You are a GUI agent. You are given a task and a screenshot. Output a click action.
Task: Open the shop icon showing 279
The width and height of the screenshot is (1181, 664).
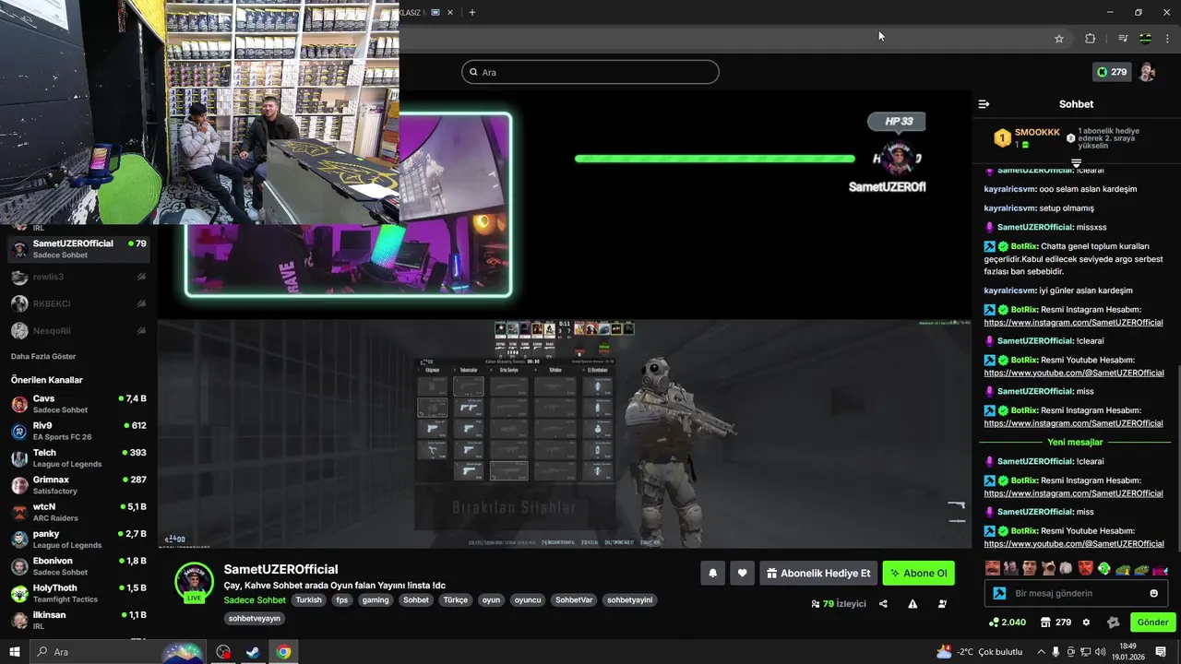1055,622
